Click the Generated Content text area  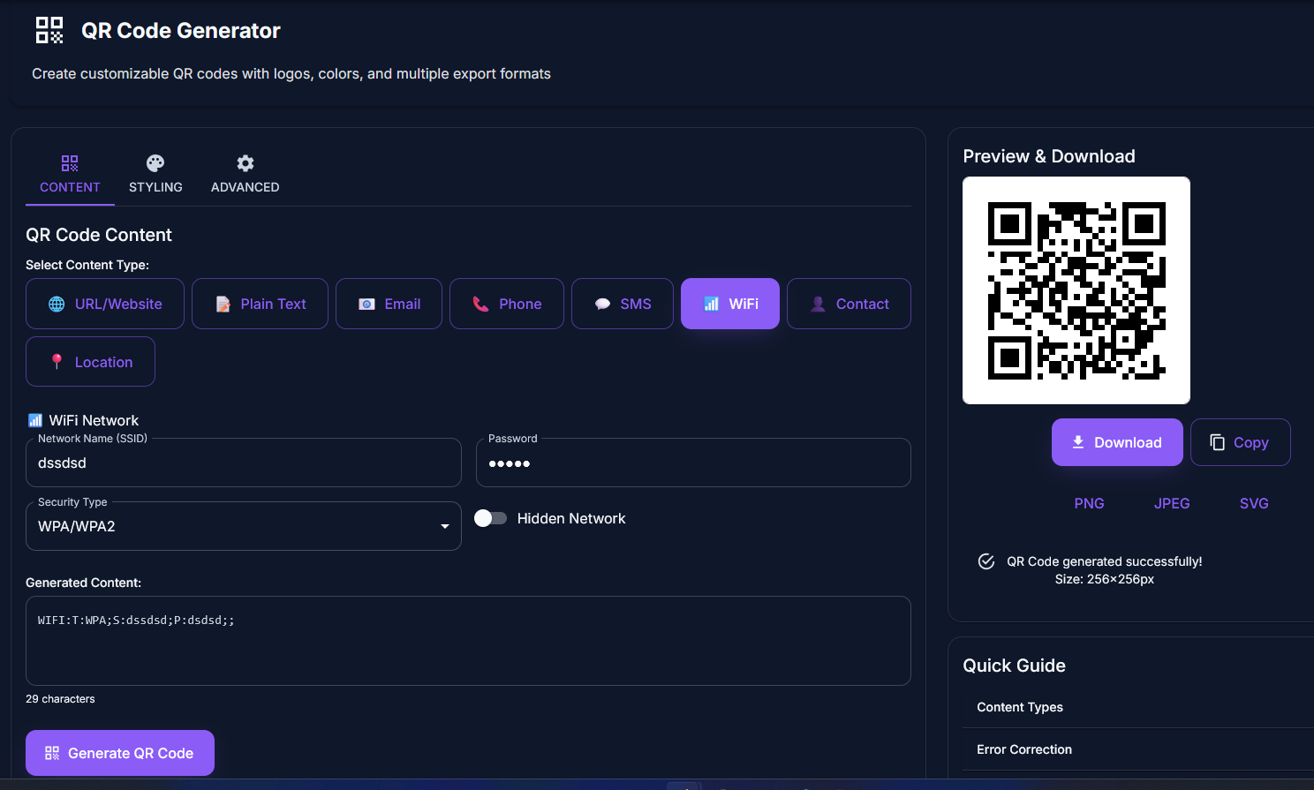point(468,641)
